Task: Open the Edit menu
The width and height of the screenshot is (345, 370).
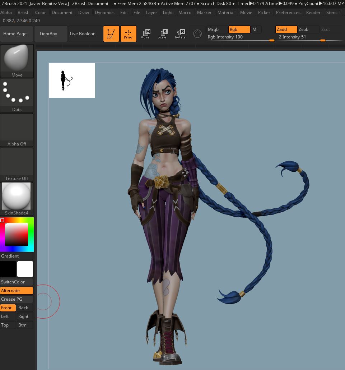Action: (124, 13)
